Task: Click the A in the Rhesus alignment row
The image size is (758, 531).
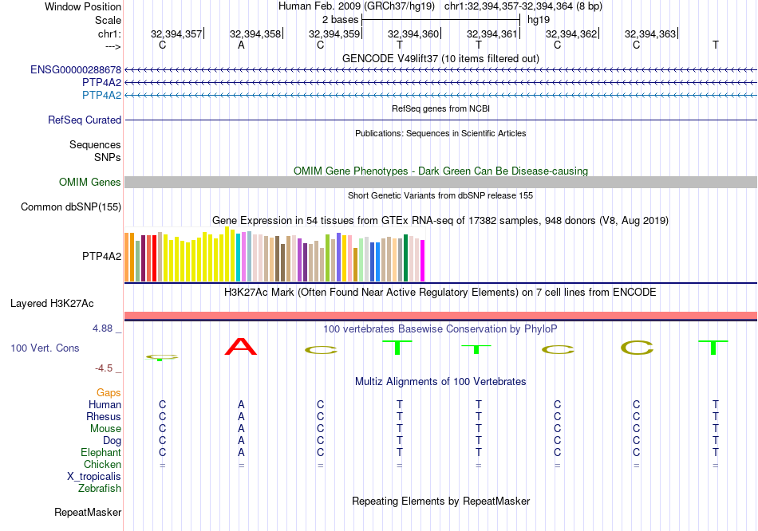Action: pos(241,416)
